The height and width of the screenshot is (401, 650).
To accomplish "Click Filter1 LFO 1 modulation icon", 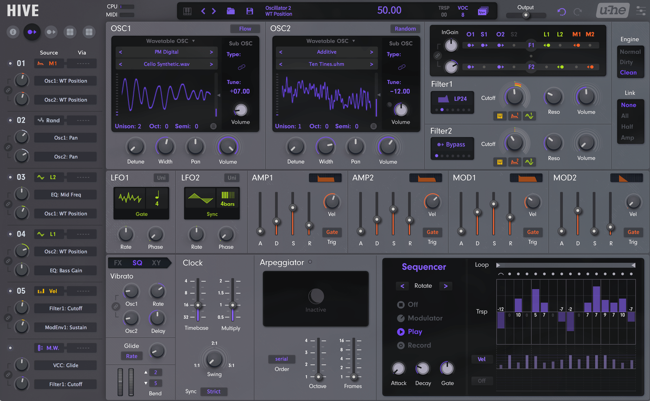I will 529,116.
